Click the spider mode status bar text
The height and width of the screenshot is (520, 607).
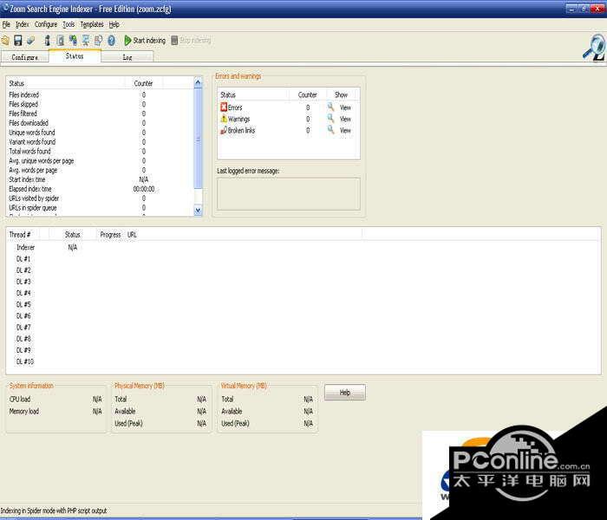[x=54, y=510]
